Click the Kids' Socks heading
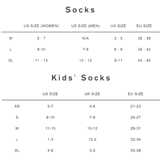 [x=81, y=78]
